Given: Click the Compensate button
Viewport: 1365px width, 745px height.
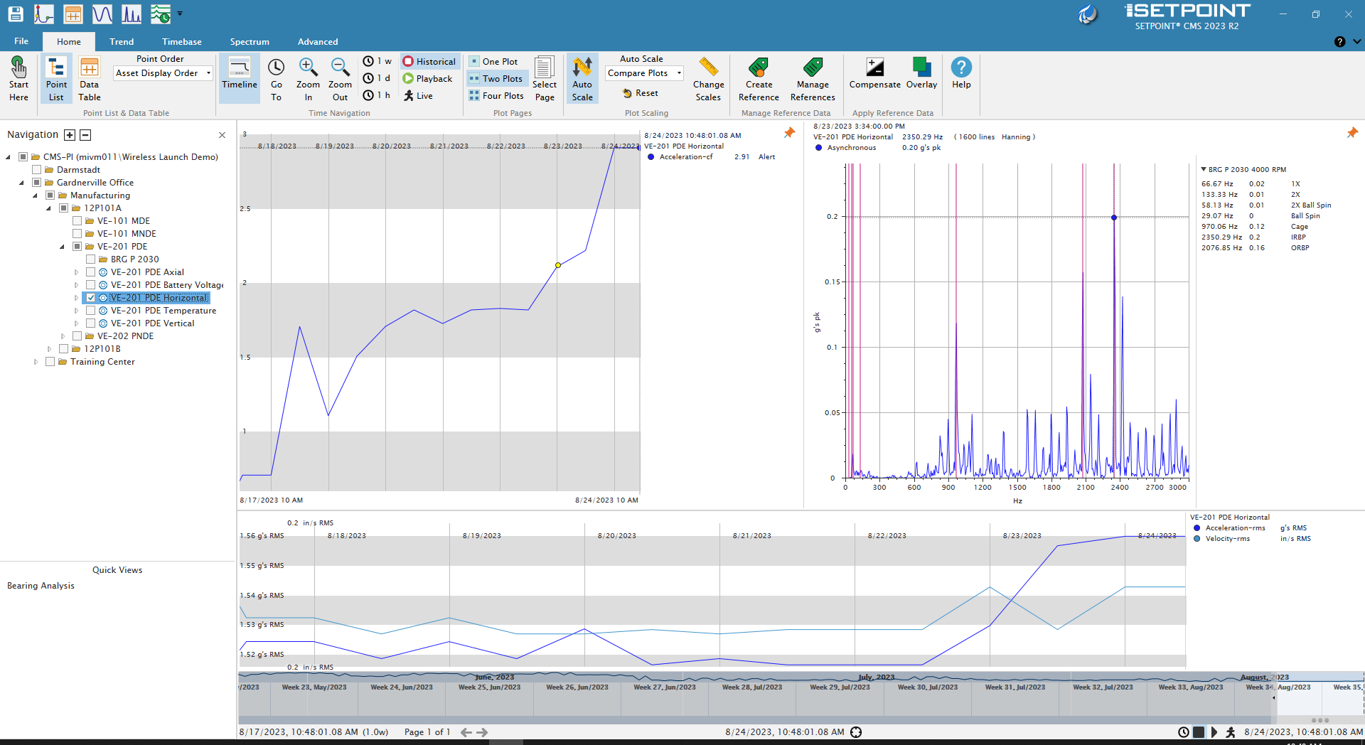Looking at the screenshot, I should tap(875, 73).
